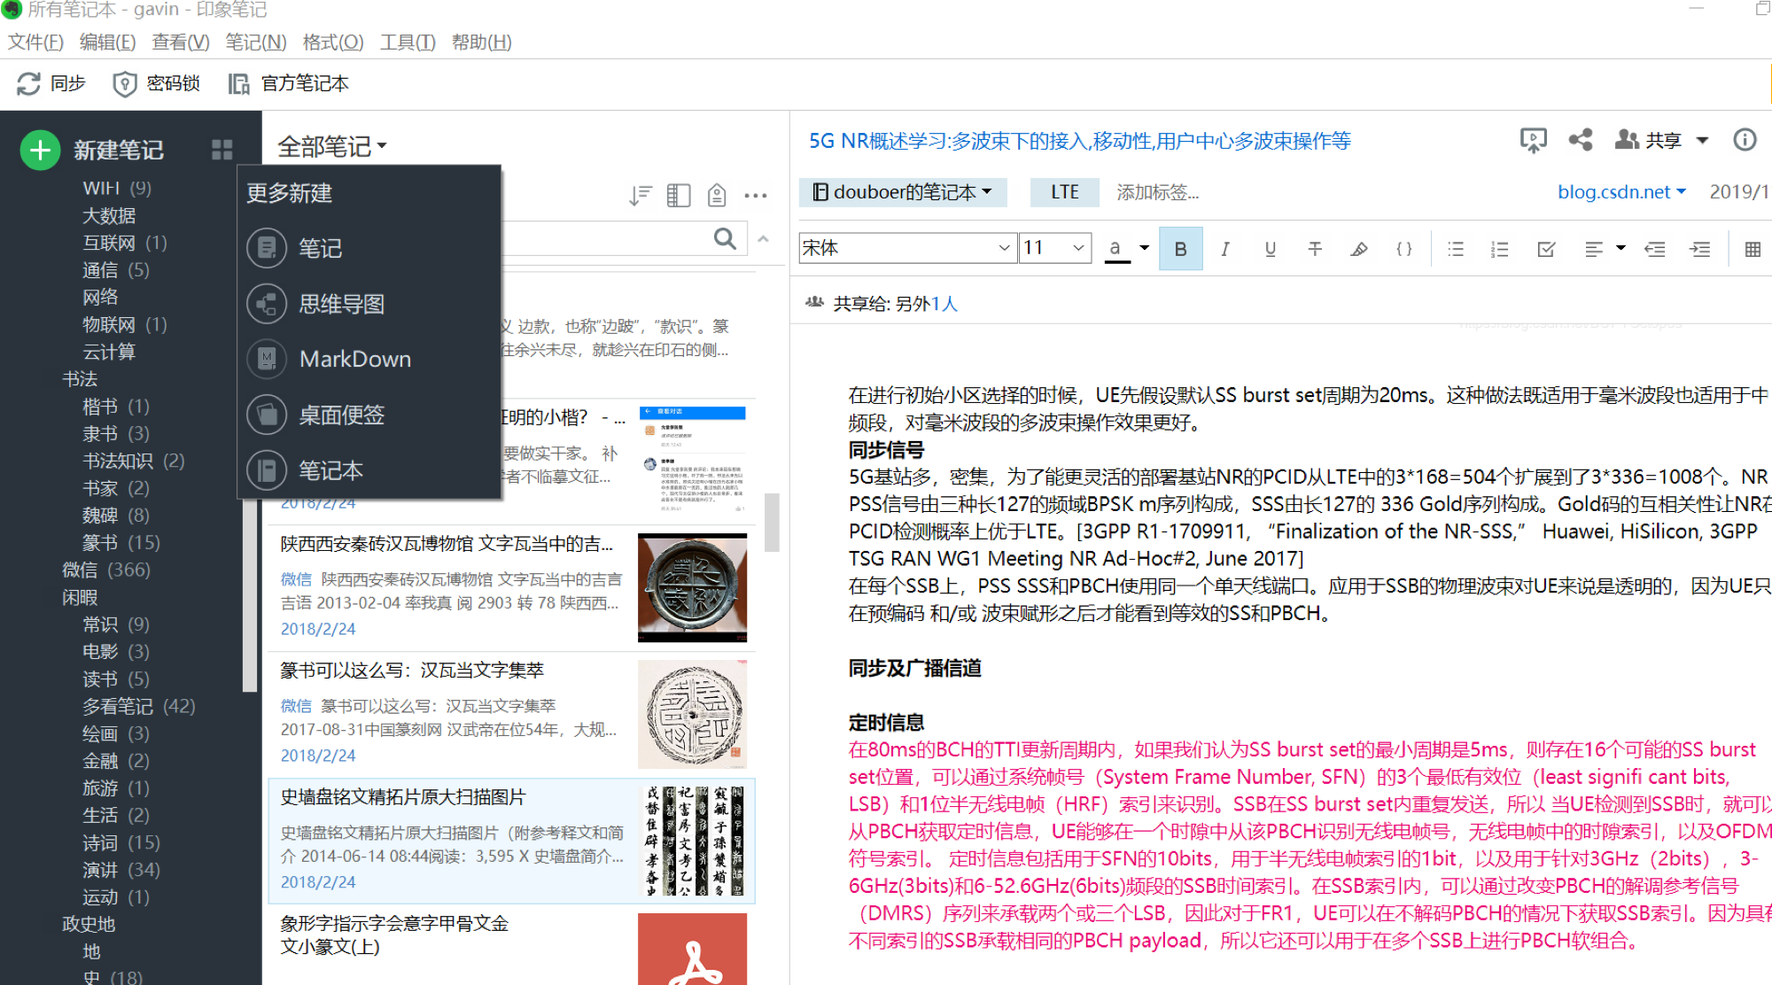The image size is (1772, 985).
Task: Open the 格式(O) menu
Action: point(332,42)
